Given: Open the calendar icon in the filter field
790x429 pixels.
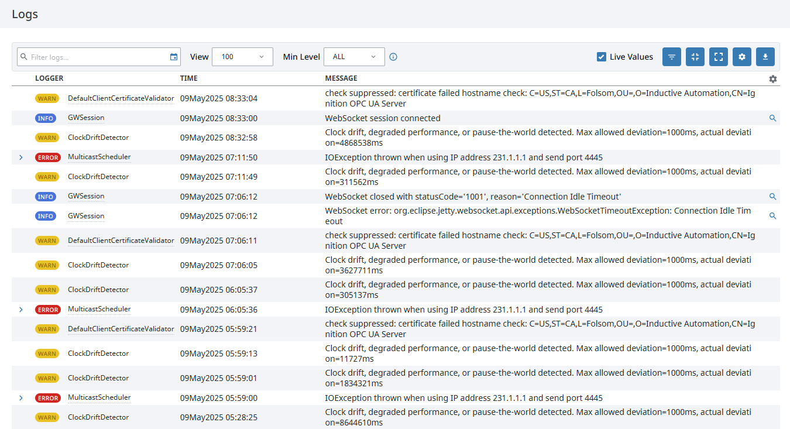Looking at the screenshot, I should [173, 56].
